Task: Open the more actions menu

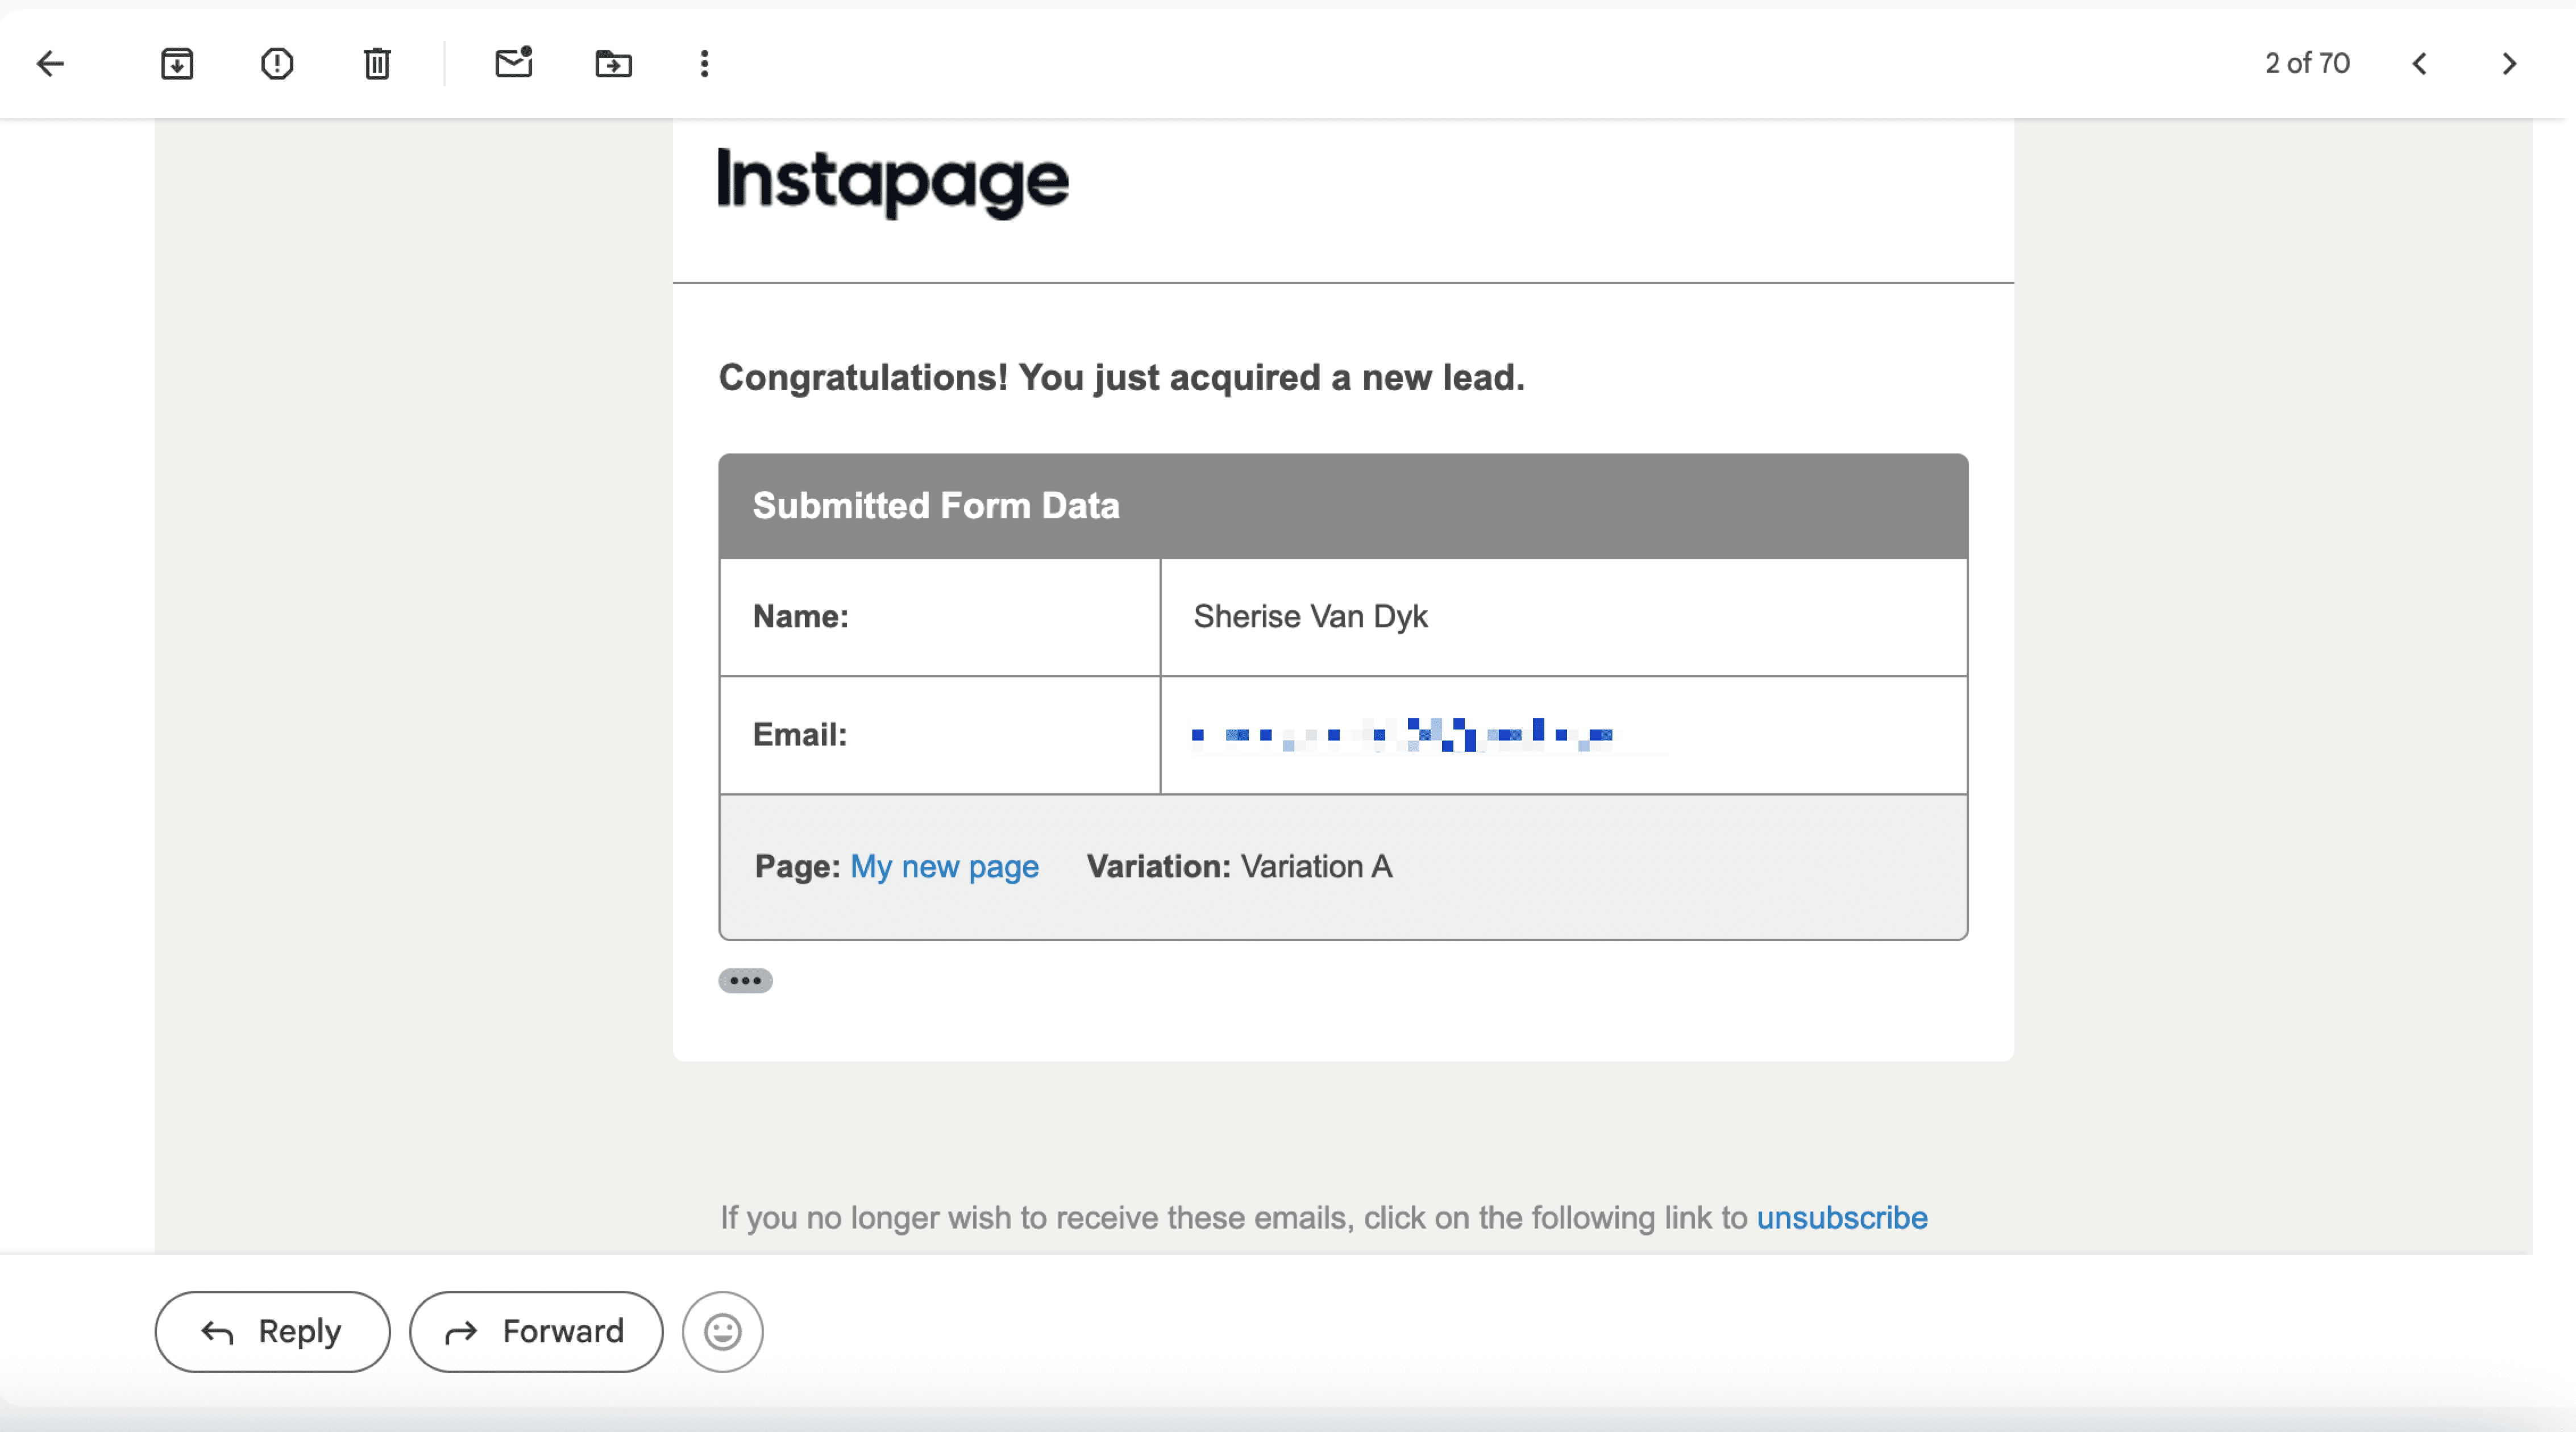Action: (705, 64)
